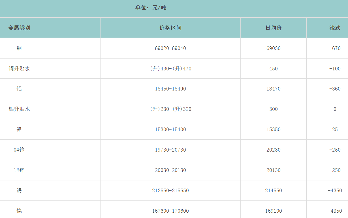Select the 铜升贴水 row label
Image resolution: width=348 pixels, height=218 pixels.
pos(19,69)
